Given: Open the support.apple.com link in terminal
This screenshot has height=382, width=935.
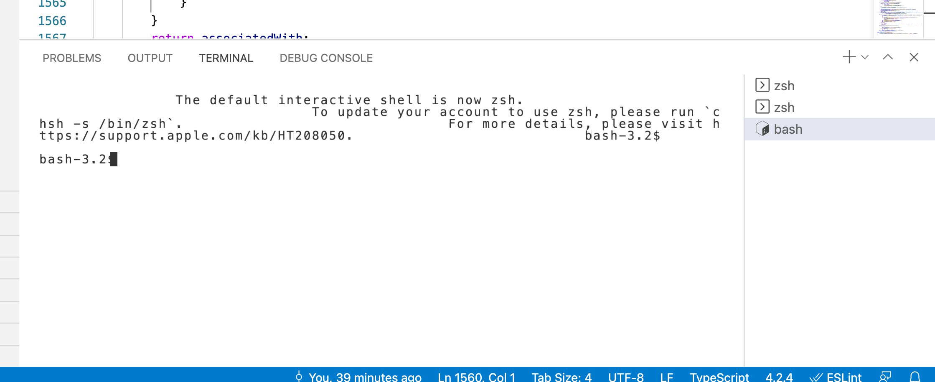Looking at the screenshot, I should (x=196, y=135).
